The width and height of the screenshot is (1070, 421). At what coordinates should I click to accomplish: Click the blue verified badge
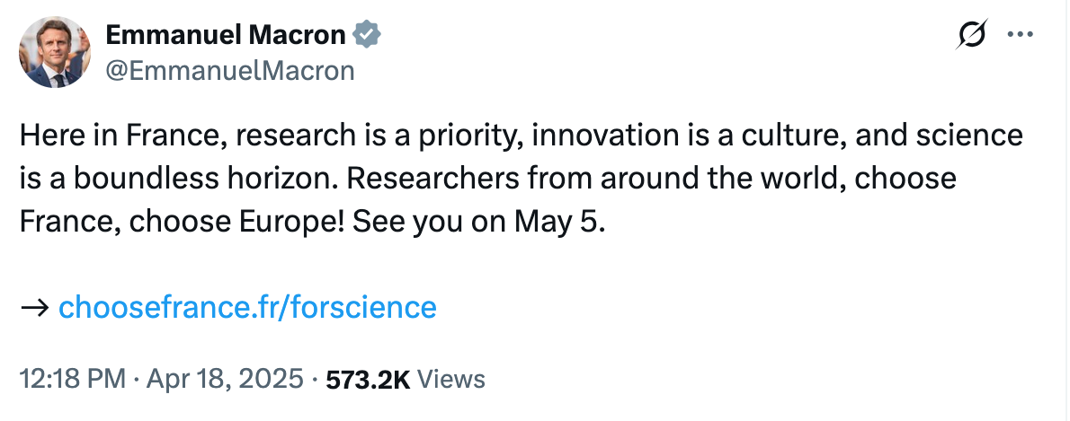tap(367, 35)
